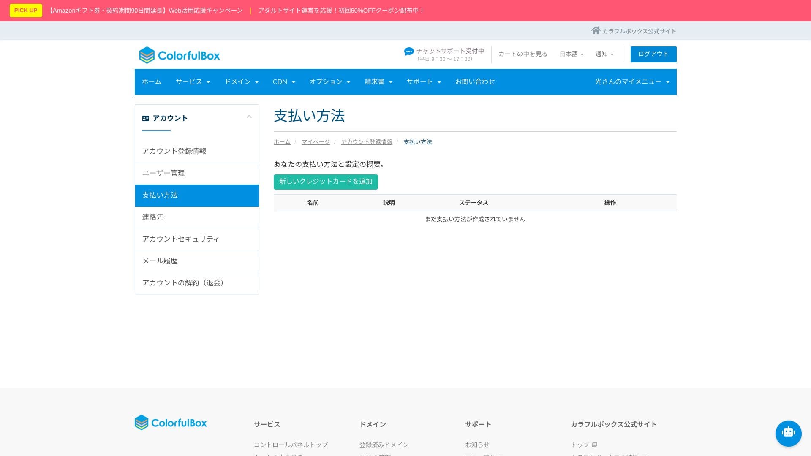This screenshot has width=811, height=456.
Task: Open the 通知 notifications dropdown
Action: point(604,54)
